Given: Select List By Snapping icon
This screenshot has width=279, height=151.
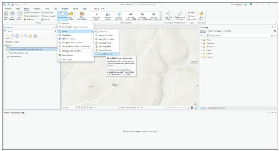Looking at the screenshot, I should 26,36.
